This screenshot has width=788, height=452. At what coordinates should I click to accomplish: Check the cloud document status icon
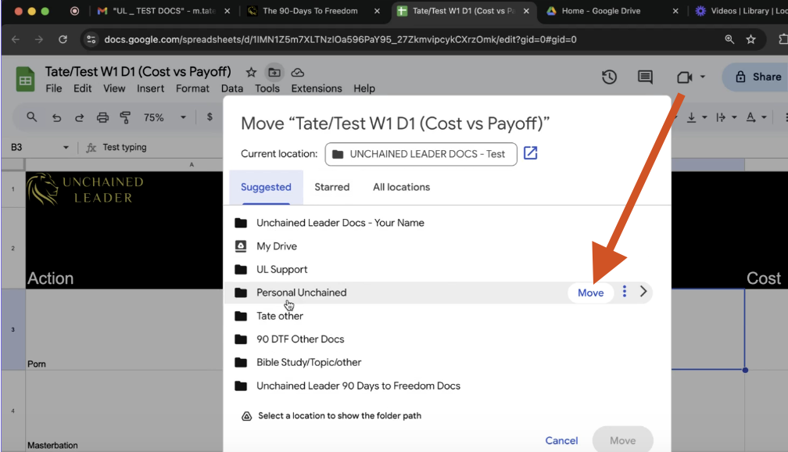pos(298,73)
